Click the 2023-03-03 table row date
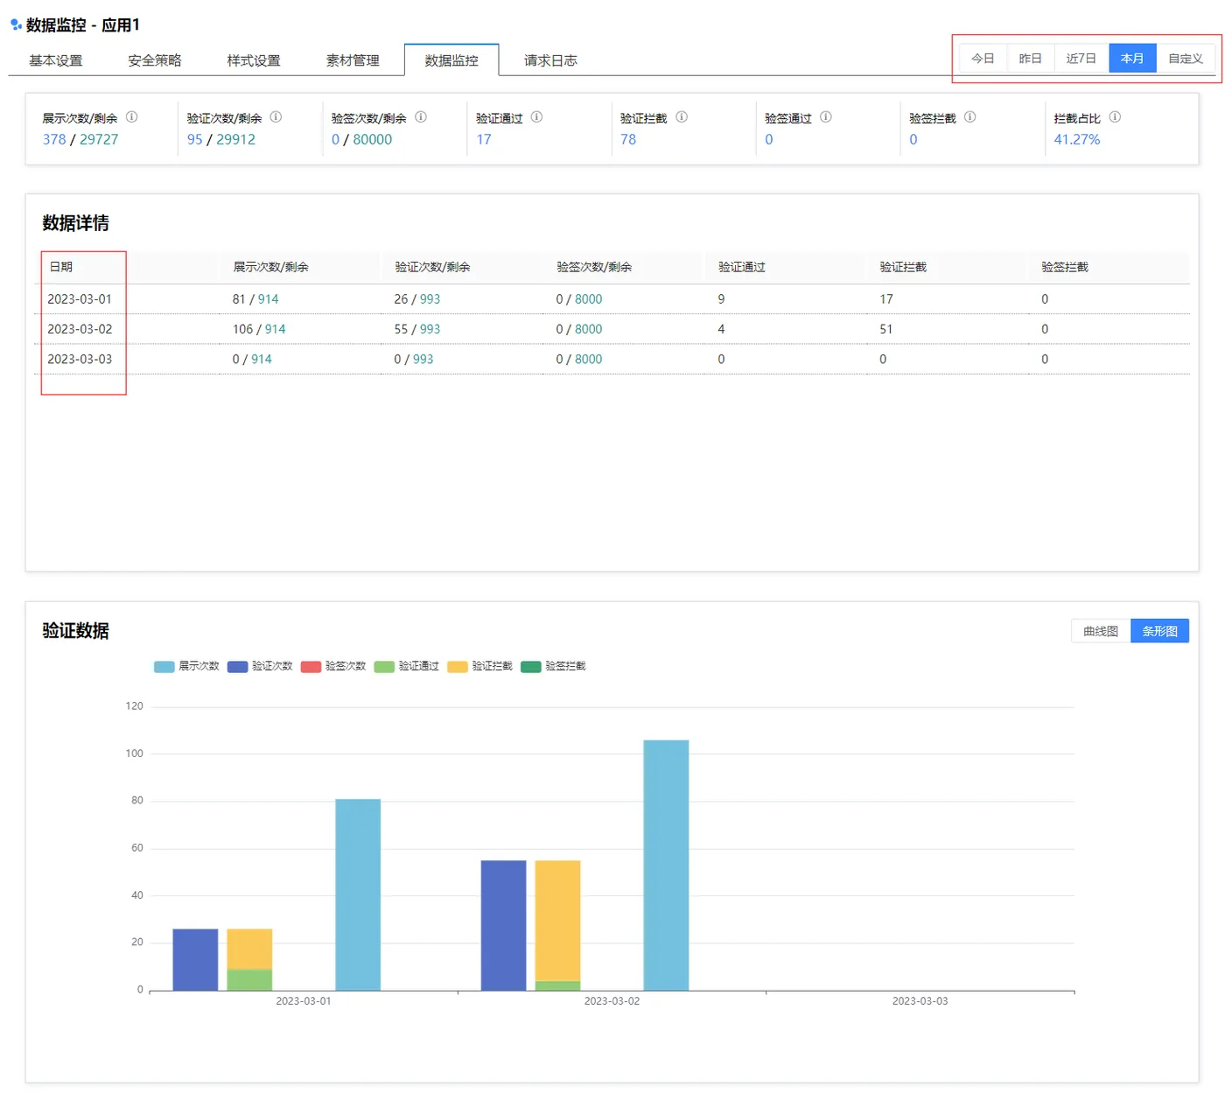 pos(80,359)
